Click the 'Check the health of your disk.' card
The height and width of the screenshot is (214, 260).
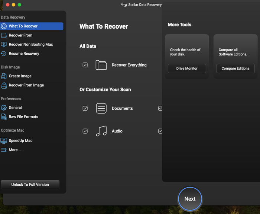[187, 57]
